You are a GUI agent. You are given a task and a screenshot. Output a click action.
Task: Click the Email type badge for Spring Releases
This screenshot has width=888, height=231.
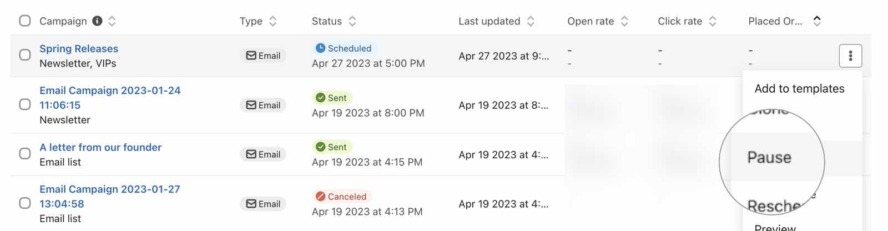point(263,56)
